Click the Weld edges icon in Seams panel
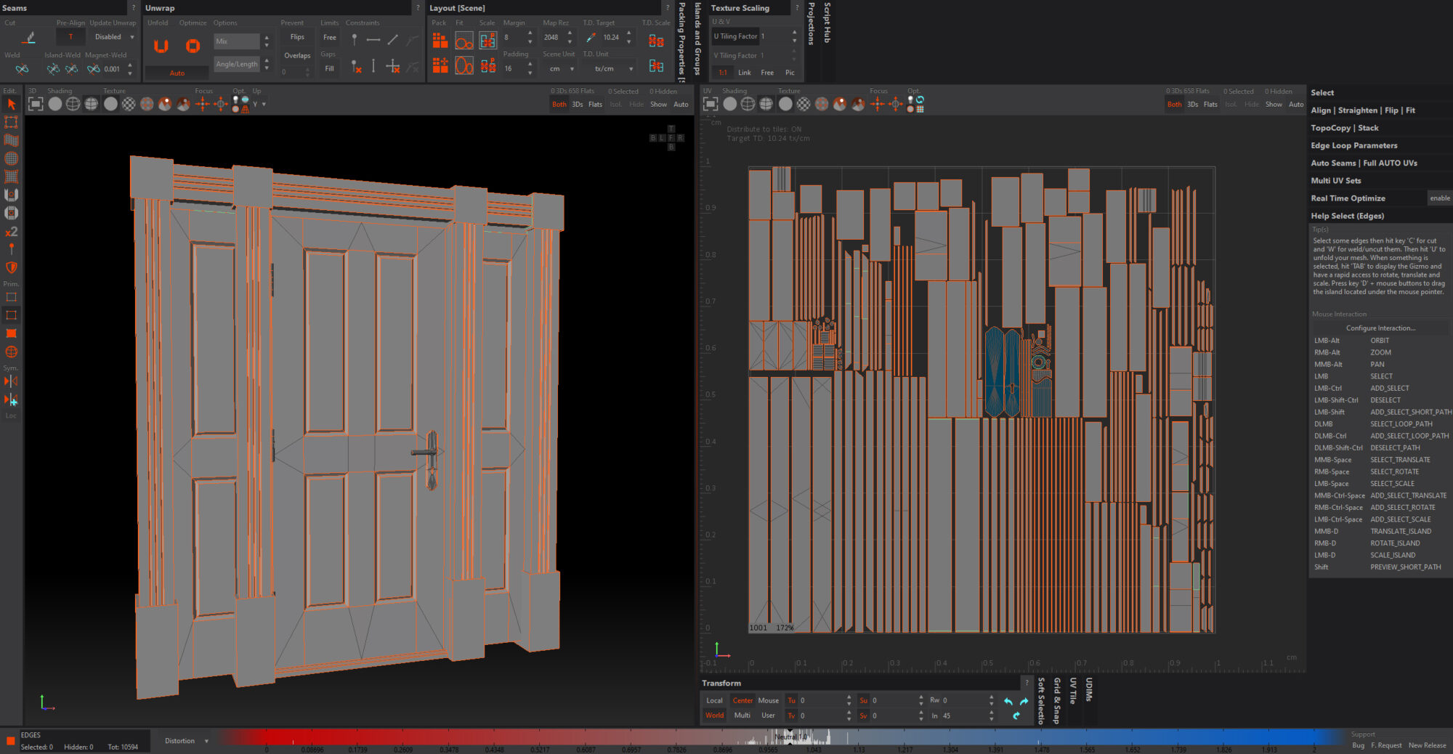This screenshot has width=1453, height=754. [22, 69]
